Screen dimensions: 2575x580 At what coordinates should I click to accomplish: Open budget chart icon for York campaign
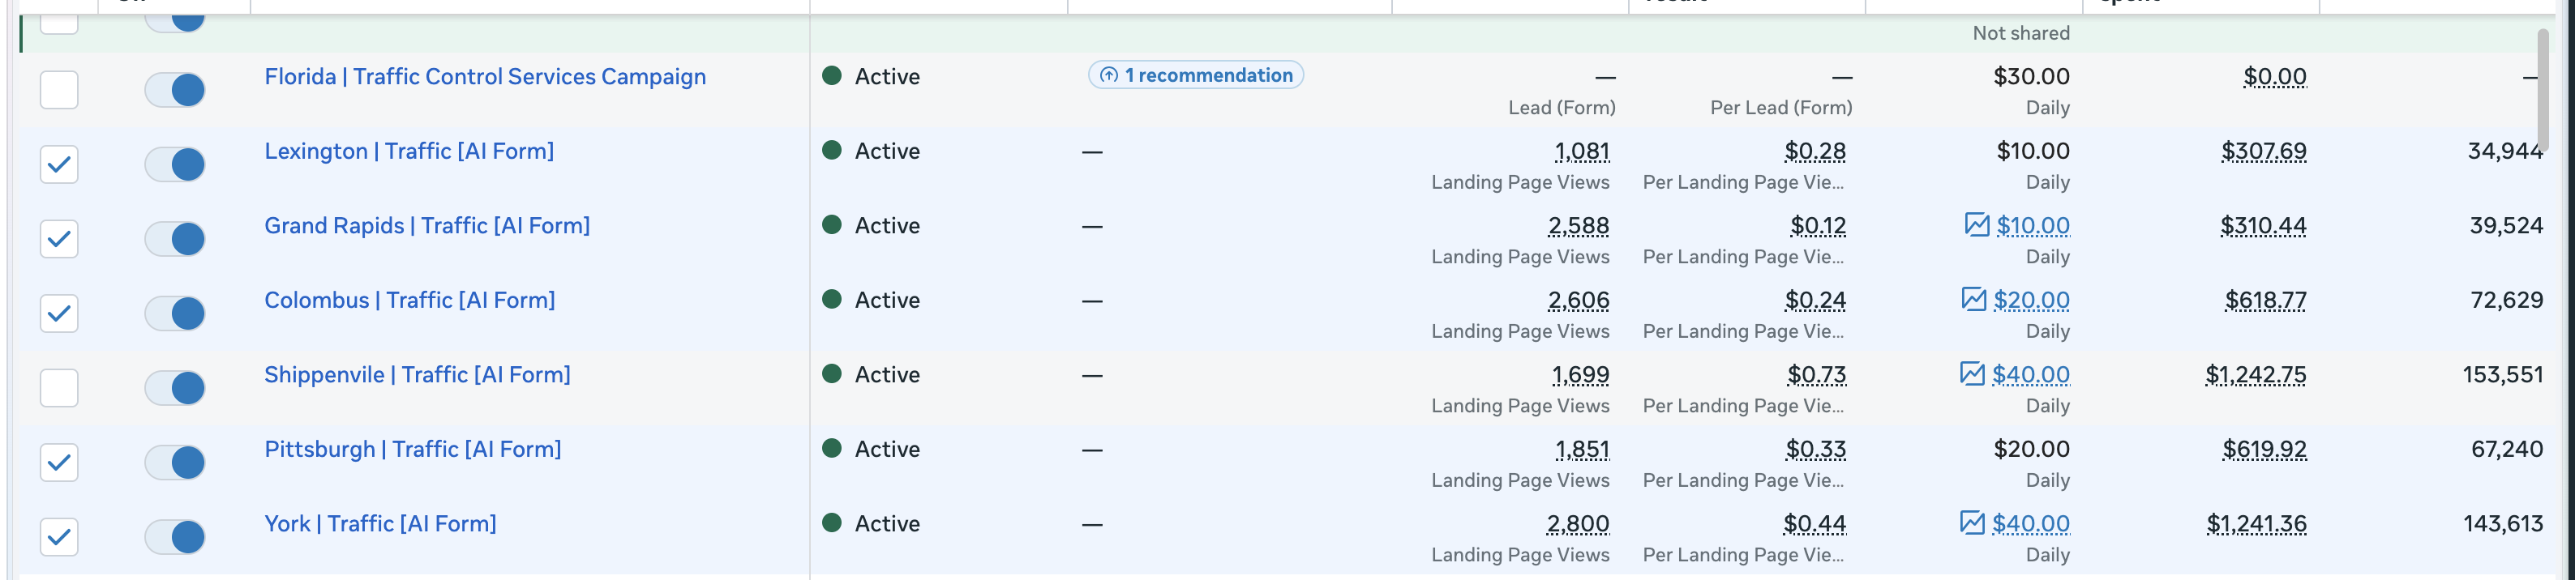(x=1973, y=523)
